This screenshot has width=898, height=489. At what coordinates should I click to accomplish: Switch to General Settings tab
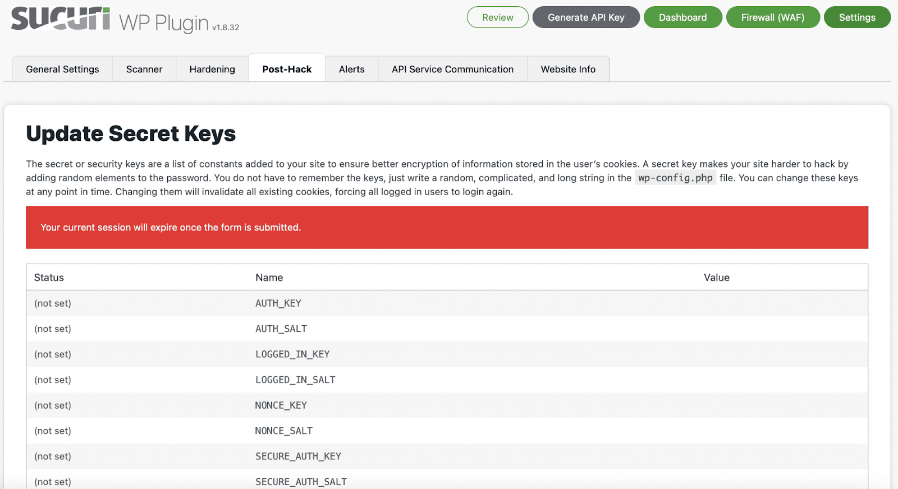pyautogui.click(x=62, y=69)
